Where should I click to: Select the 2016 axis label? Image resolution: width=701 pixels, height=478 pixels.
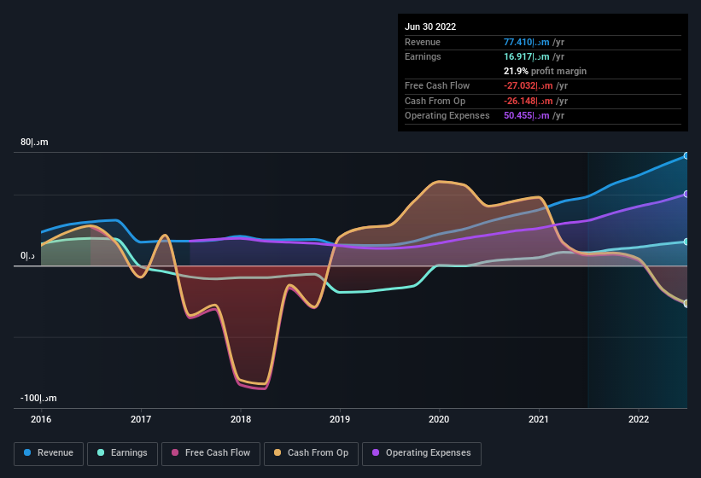[41, 419]
